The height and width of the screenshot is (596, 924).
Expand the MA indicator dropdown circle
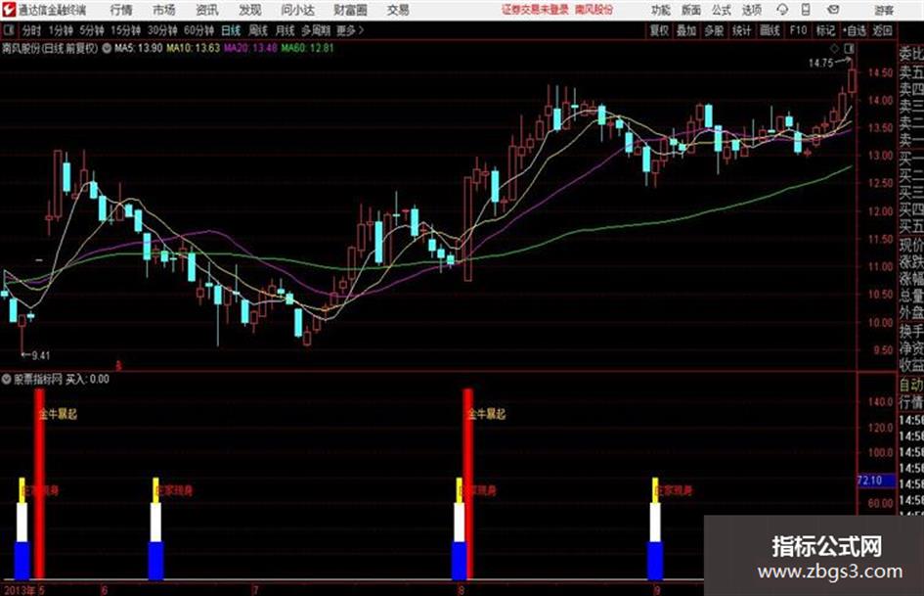(107, 48)
